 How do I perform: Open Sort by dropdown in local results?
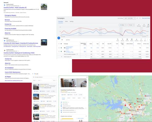coord(54,81)
